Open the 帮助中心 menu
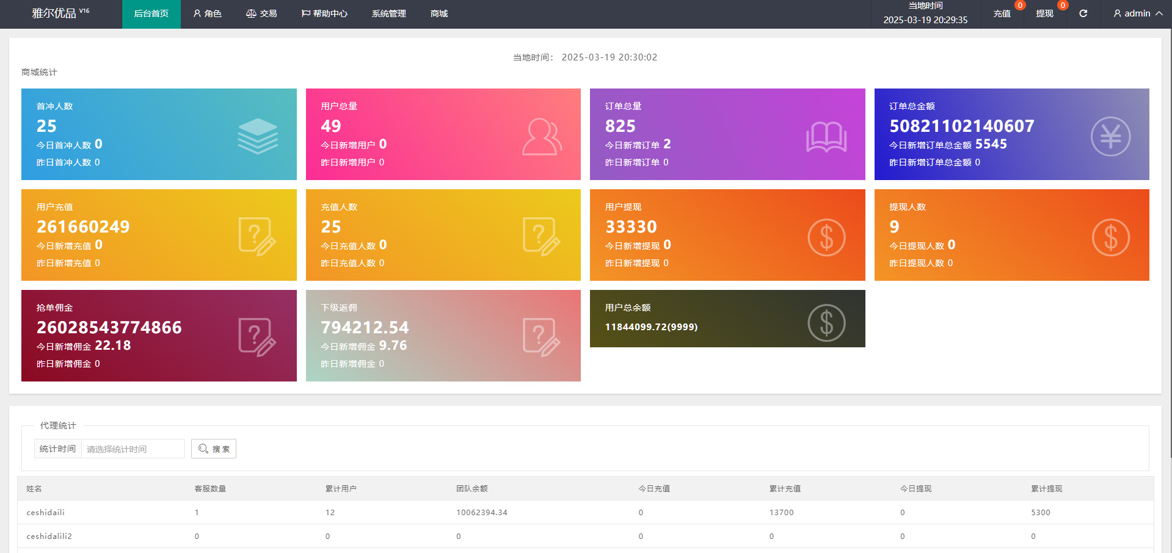Image resolution: width=1172 pixels, height=553 pixels. pyautogui.click(x=324, y=13)
